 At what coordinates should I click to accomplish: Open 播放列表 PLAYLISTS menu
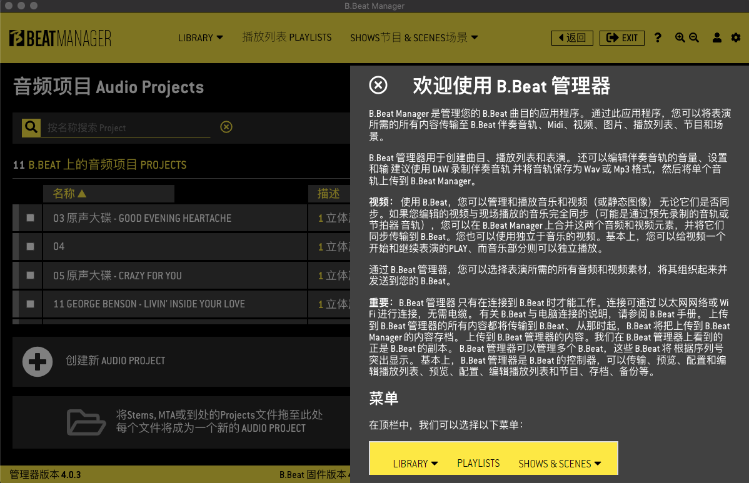286,37
